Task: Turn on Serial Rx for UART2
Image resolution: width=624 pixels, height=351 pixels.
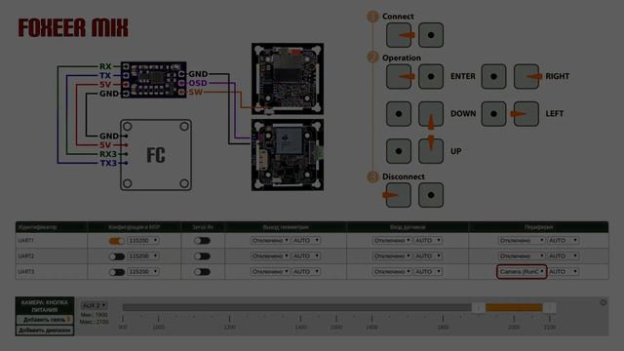Action: (x=202, y=255)
